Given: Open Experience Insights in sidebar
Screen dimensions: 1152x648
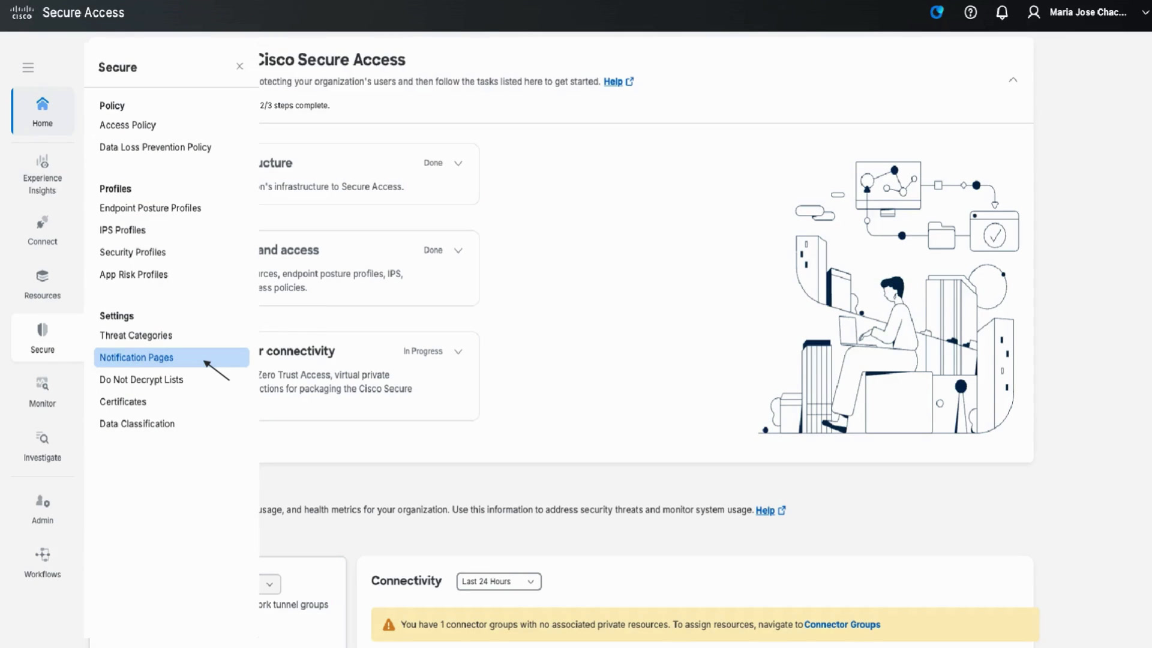Looking at the screenshot, I should [x=43, y=175].
